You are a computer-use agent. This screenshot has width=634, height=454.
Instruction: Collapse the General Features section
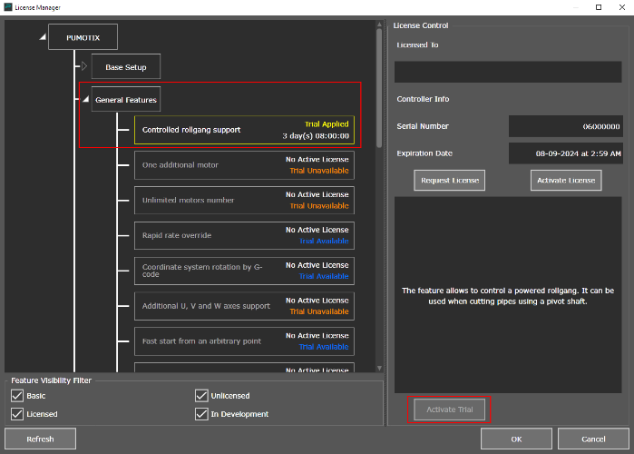tap(84, 100)
